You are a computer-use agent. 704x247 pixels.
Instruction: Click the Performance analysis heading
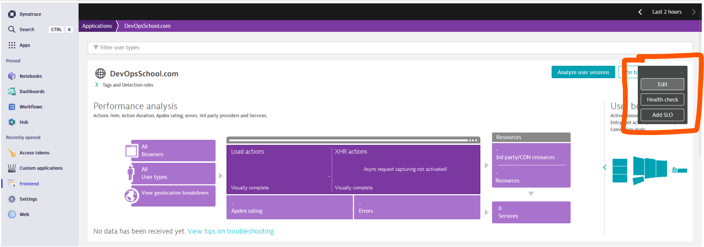(x=135, y=106)
